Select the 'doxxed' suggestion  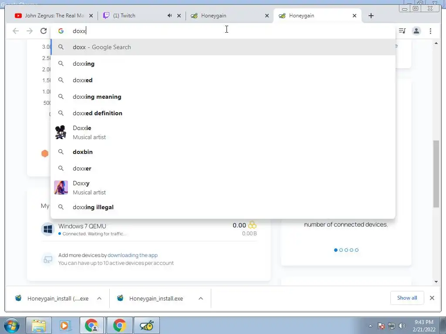coord(223,80)
